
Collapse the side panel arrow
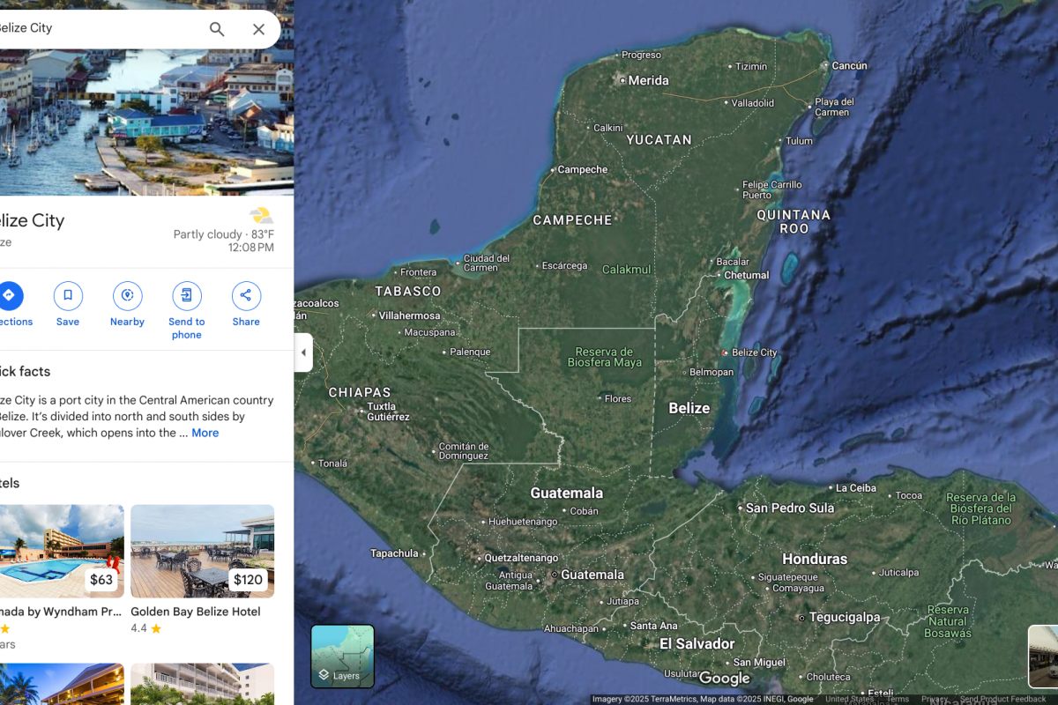(x=303, y=352)
